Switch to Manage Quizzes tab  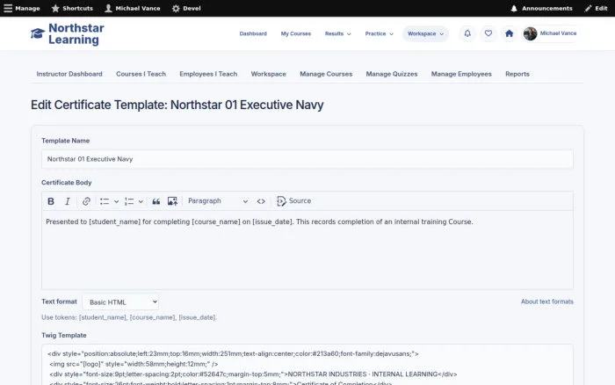(392, 74)
